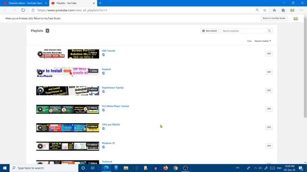Edit the TeamViewer Tutorial playlist
This screenshot has height=172, width=307.
pyautogui.click(x=269, y=90)
